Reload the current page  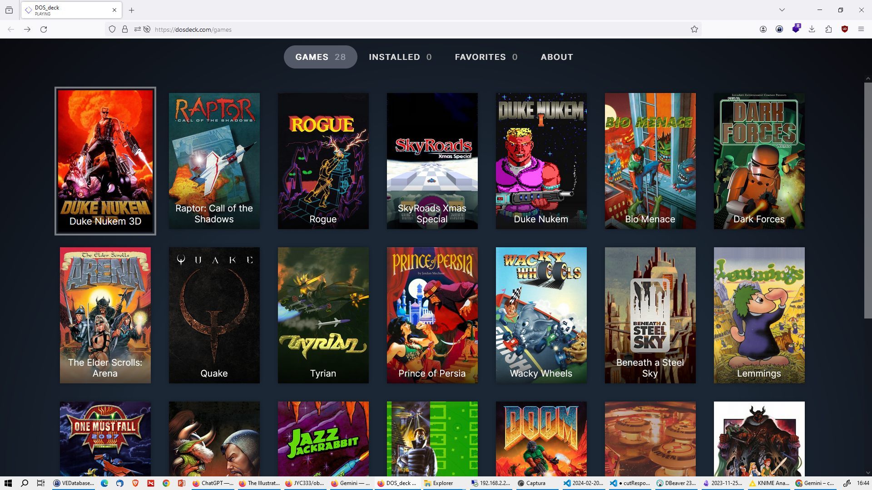pos(44,29)
